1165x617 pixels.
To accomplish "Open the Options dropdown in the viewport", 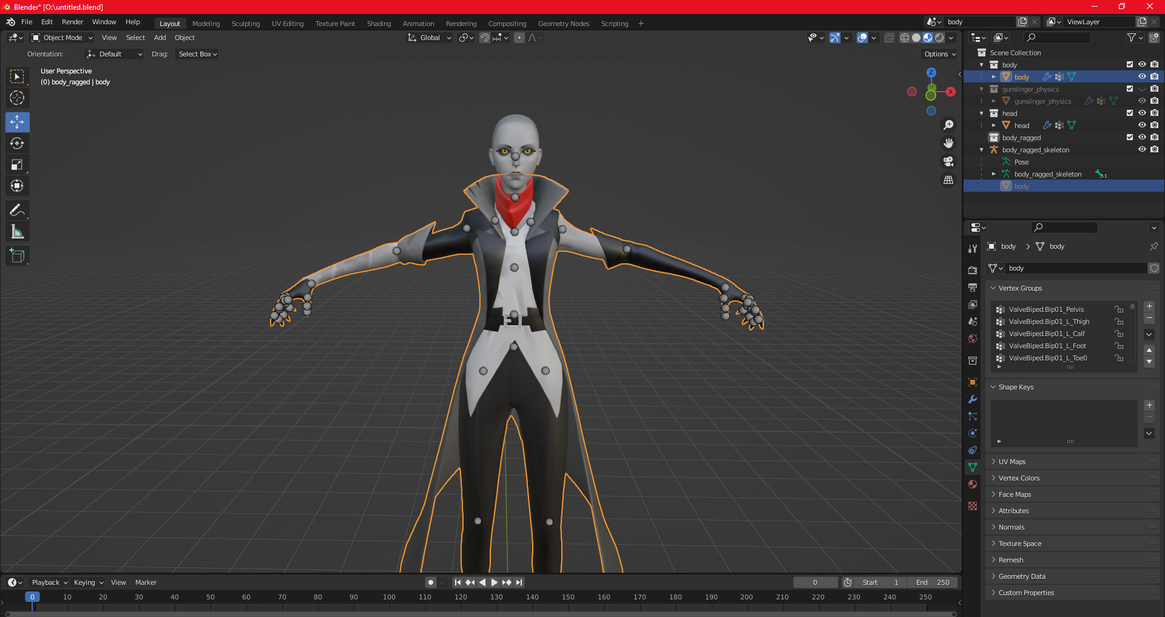I will 940,54.
